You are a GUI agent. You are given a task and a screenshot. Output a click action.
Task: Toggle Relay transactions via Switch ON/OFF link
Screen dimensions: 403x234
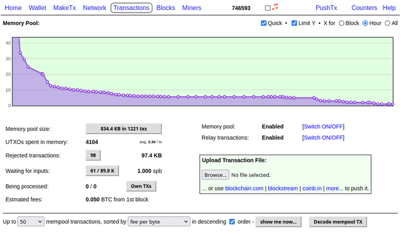323,138
